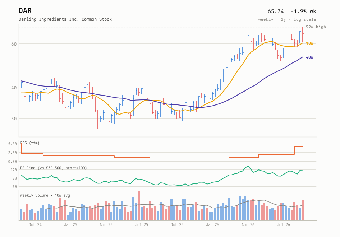This screenshot has height=237, width=340.
Task: Click the Apr 26 date axis label
Action: 248,225
